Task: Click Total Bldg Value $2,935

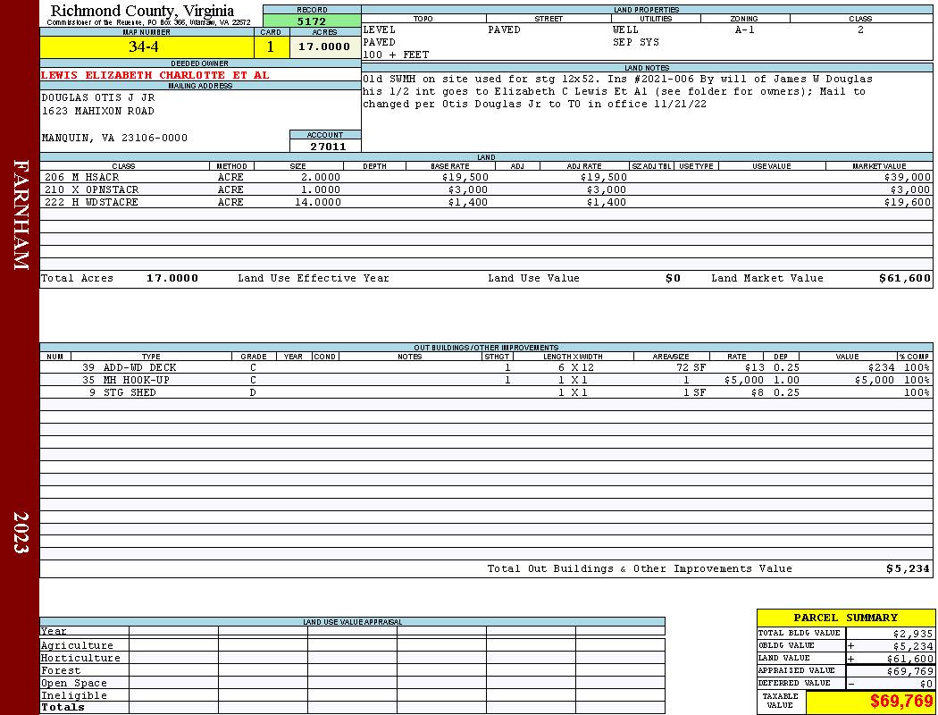Action: click(913, 634)
